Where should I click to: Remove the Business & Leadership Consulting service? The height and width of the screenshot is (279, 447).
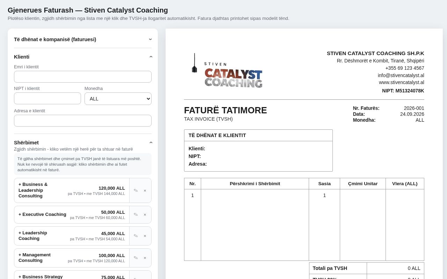coord(145,190)
